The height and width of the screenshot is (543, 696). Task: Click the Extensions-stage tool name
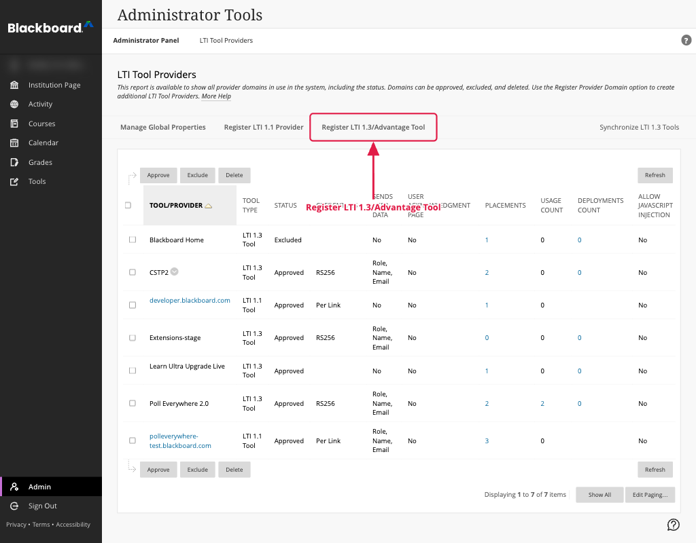coord(175,338)
